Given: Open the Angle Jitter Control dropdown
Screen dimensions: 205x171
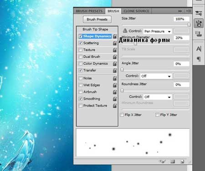Looking at the screenshot, I should coord(156,76).
